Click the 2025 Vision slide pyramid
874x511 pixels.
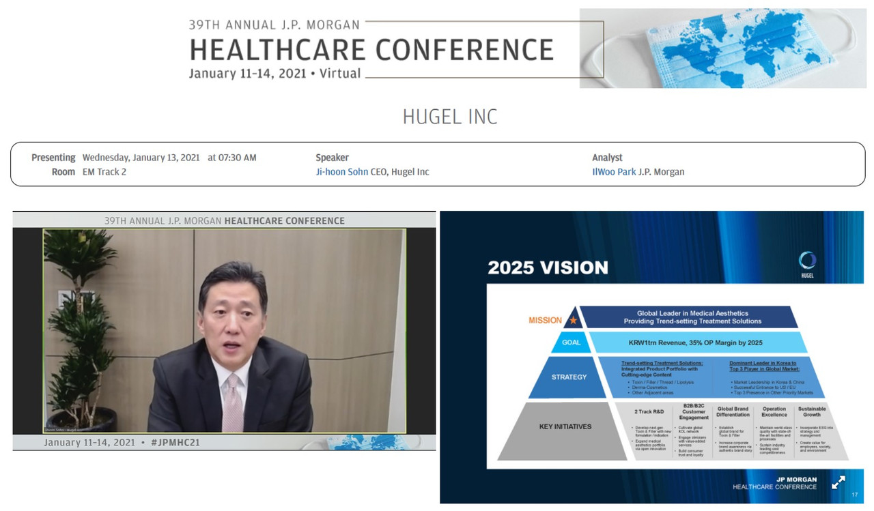673,383
